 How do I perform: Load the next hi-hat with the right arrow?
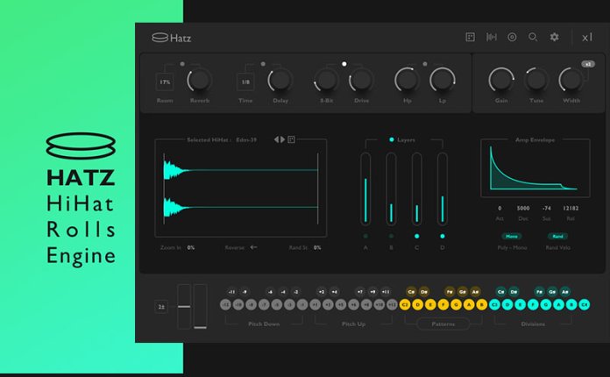click(283, 139)
